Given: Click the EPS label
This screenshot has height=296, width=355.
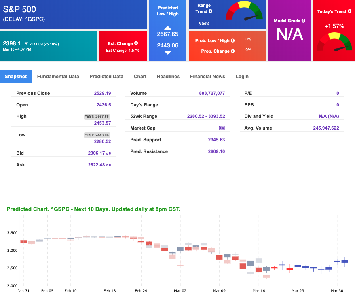Looking at the screenshot, I should tap(249, 105).
